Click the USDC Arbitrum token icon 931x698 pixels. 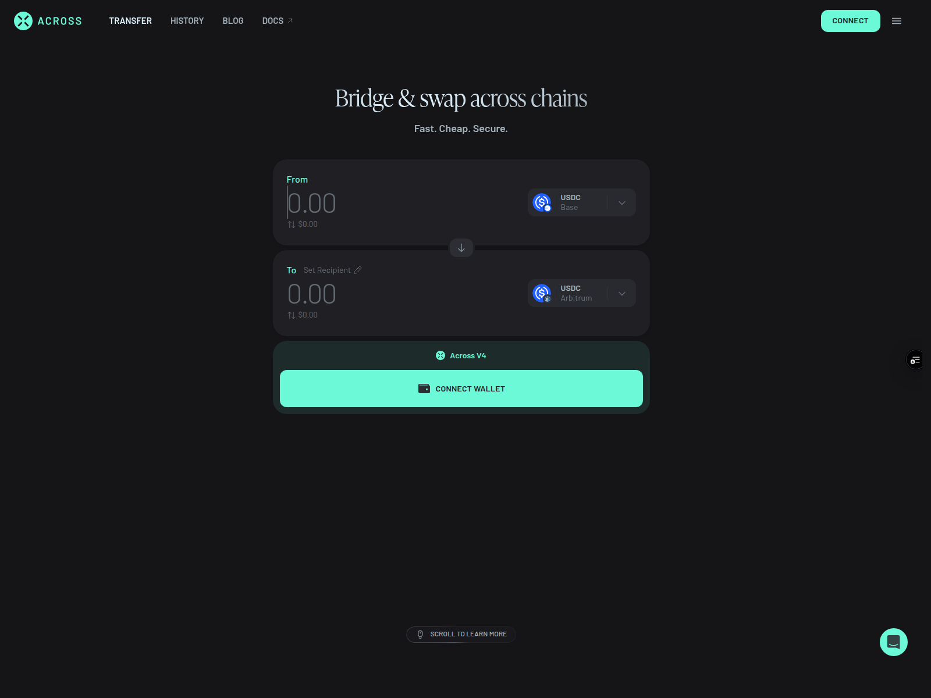coord(542,293)
